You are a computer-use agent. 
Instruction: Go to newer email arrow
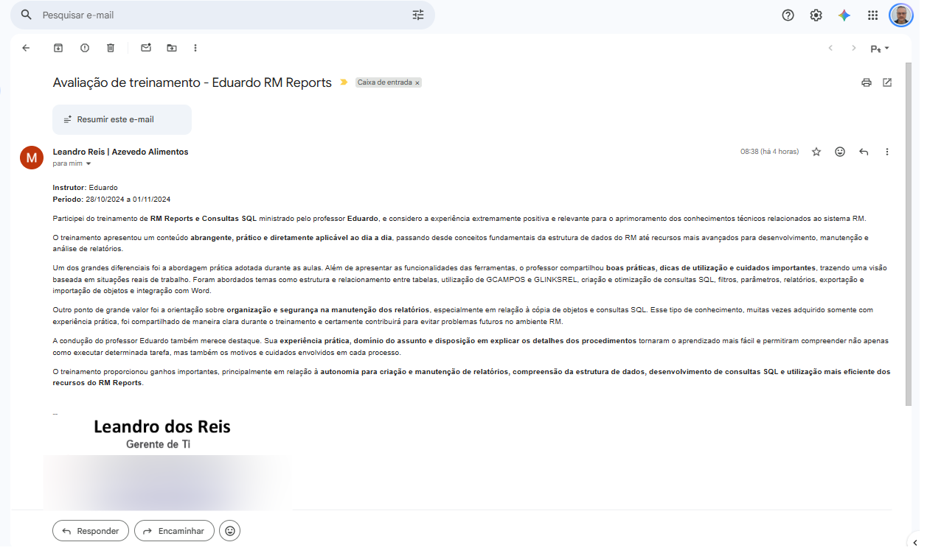pos(830,48)
